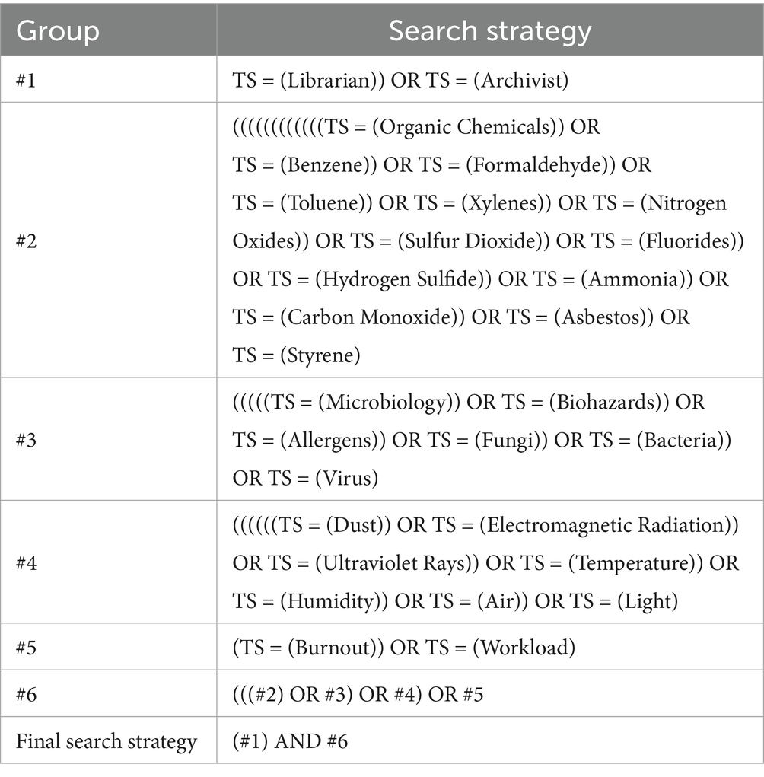Viewport: 764px width, 777px height.
Task: Click the "Search strategy" column header
Action: [490, 30]
